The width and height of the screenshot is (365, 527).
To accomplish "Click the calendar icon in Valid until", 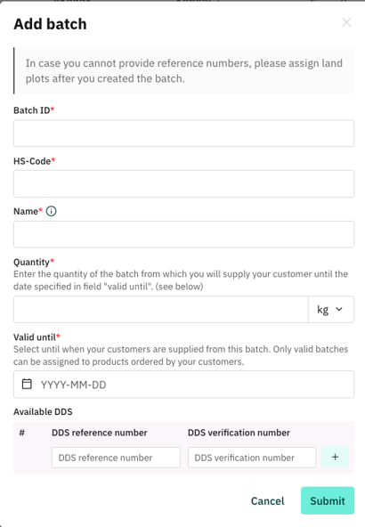I will tap(27, 384).
